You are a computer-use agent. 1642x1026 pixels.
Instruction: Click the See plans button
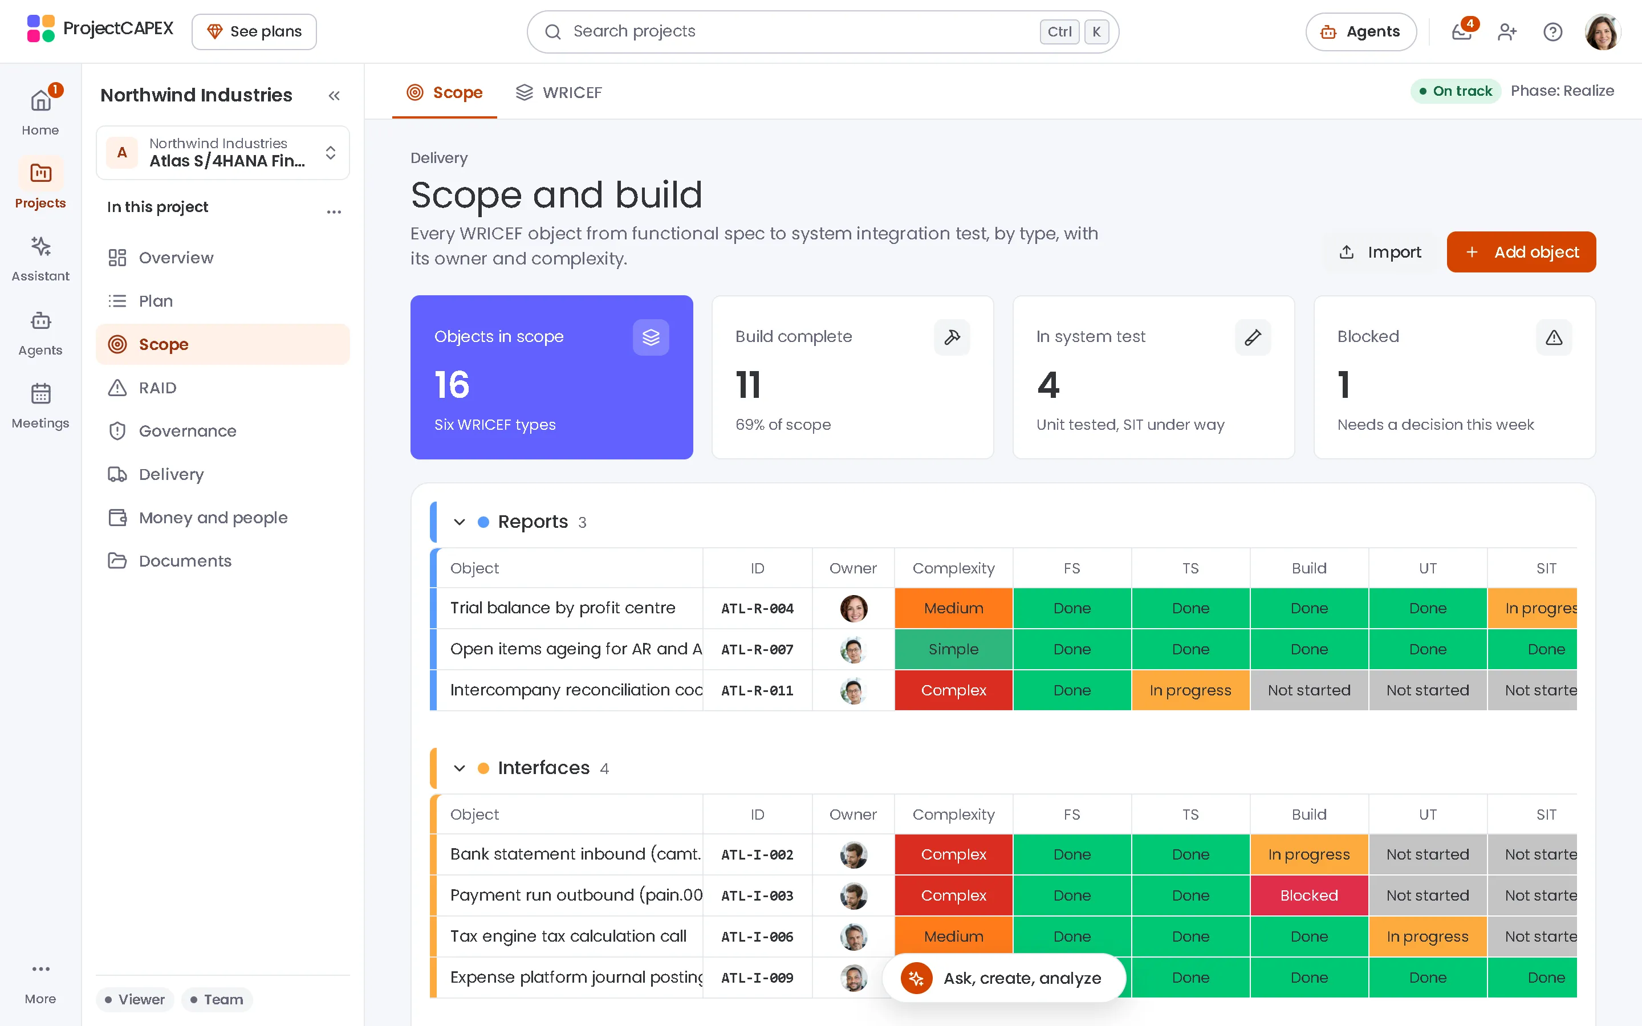coord(254,31)
